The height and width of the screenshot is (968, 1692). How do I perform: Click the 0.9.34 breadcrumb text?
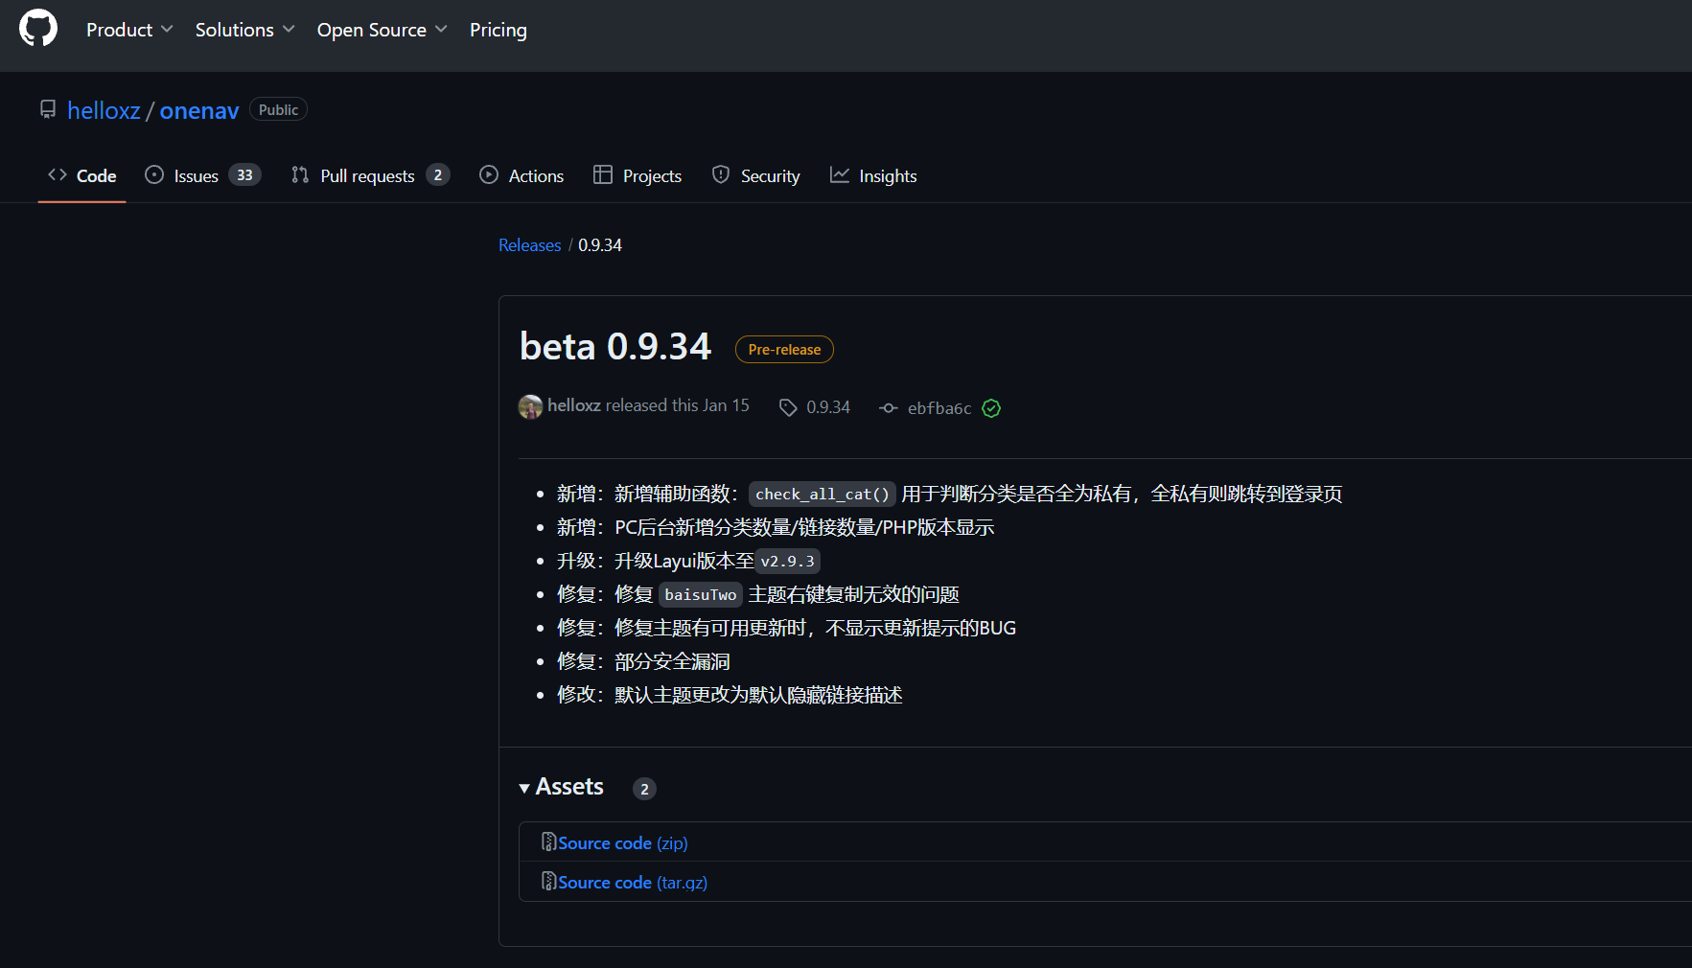600,245
